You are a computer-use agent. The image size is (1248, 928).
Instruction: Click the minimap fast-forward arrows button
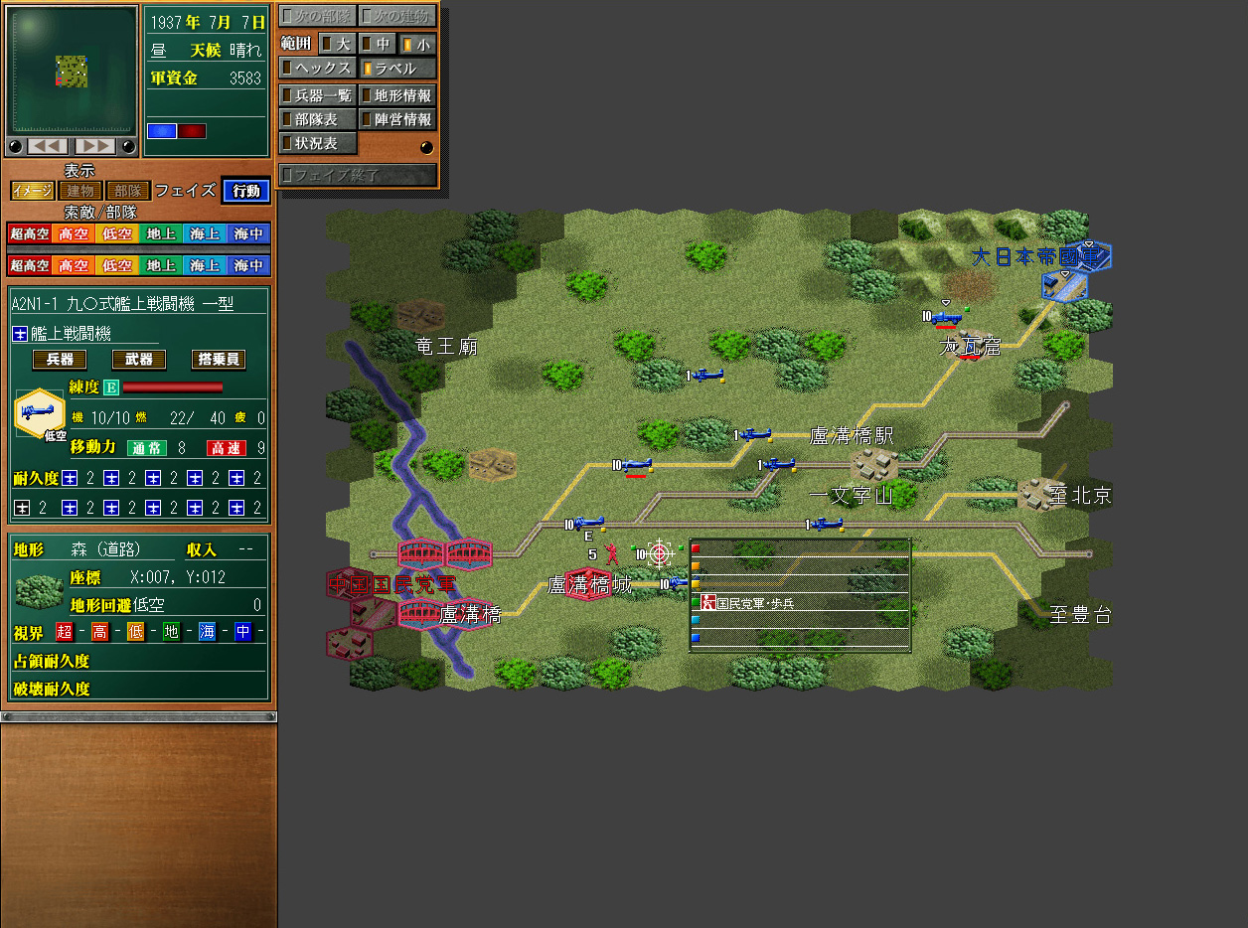[x=95, y=147]
